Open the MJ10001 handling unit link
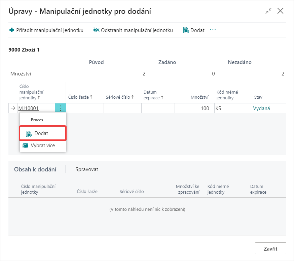The width and height of the screenshot is (294, 261). click(x=29, y=108)
